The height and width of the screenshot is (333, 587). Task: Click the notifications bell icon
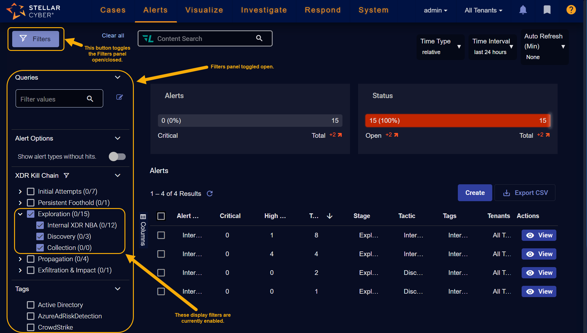point(523,10)
